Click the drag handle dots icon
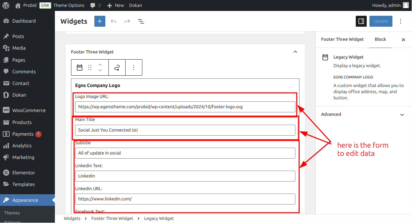412x223 pixels. pos(90,67)
